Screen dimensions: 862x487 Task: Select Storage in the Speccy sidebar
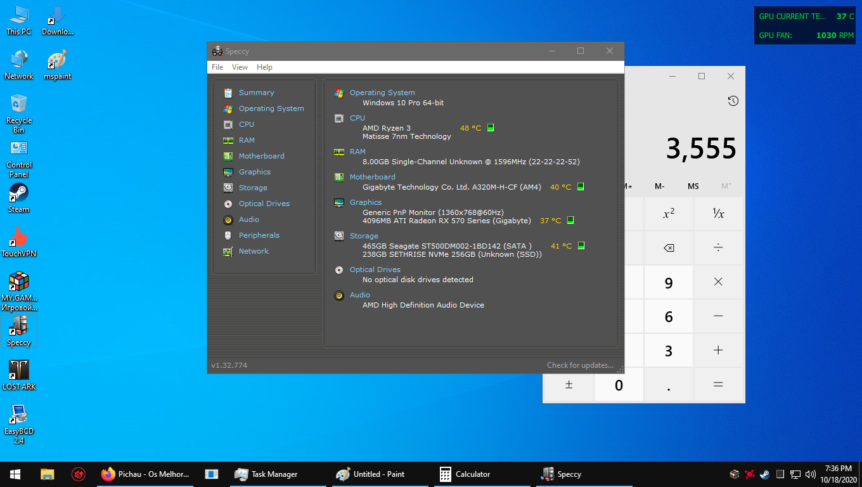[x=253, y=188]
